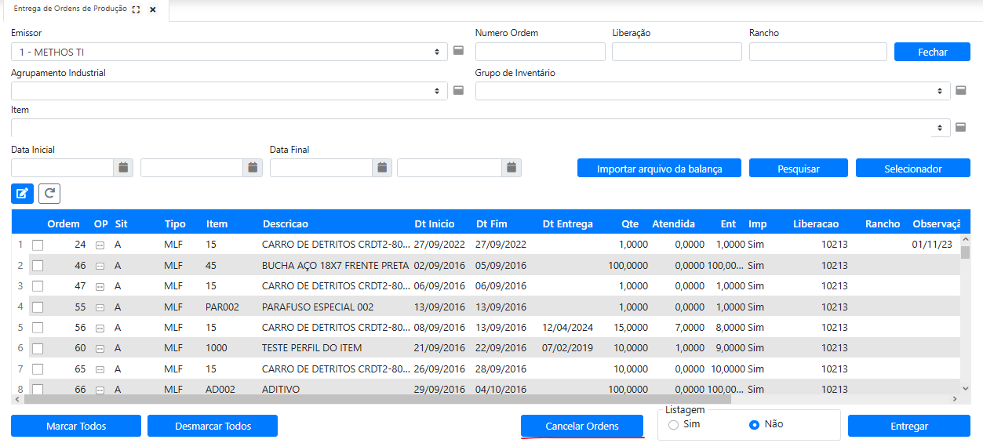
Task: Check the checkbox for order 60
Action: [x=38, y=348]
